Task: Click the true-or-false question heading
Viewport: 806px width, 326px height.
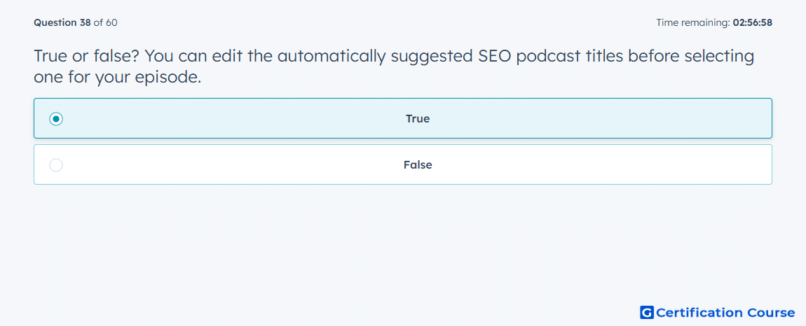Action: coord(394,66)
